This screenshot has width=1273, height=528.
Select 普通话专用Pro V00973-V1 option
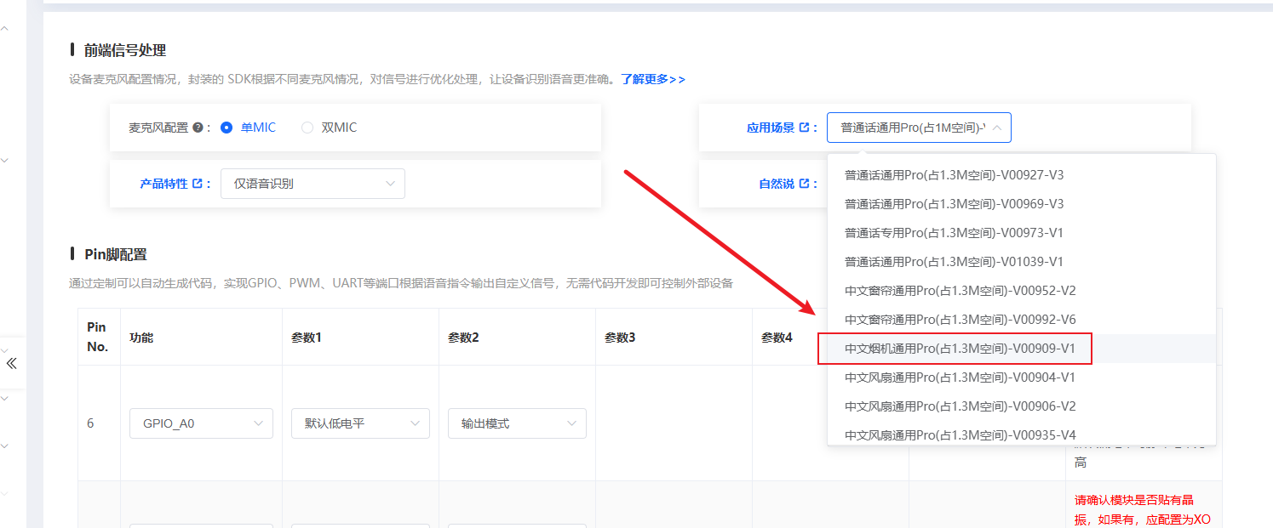click(954, 233)
